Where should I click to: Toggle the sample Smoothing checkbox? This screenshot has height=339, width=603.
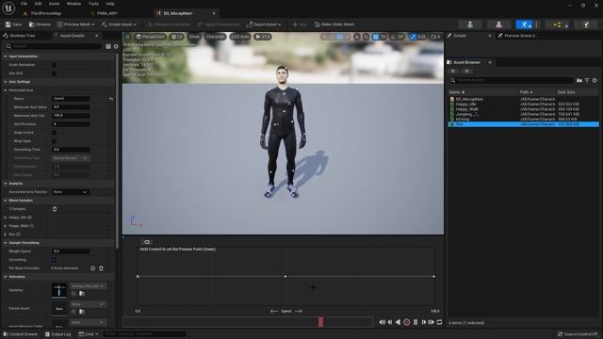click(54, 260)
